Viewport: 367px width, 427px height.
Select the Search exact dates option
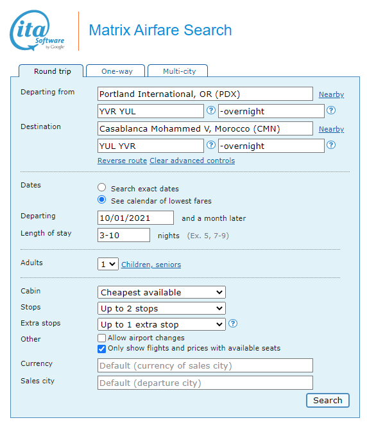pyautogui.click(x=102, y=187)
